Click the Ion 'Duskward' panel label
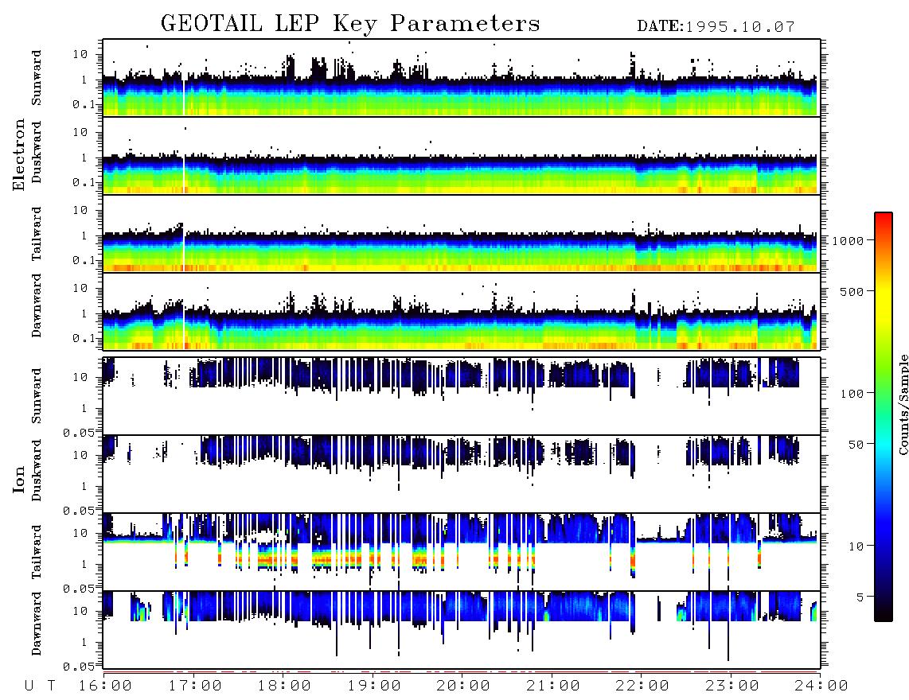This screenshot has width=909, height=700. coord(37,470)
